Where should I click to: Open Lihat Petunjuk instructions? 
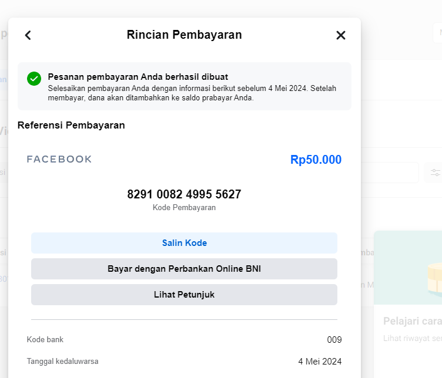(x=184, y=295)
